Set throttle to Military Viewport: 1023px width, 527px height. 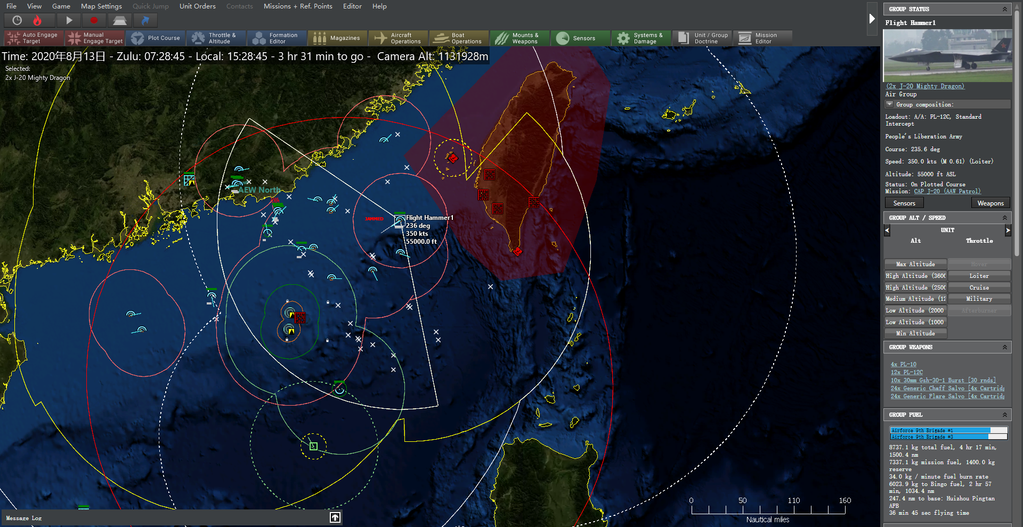click(x=979, y=299)
